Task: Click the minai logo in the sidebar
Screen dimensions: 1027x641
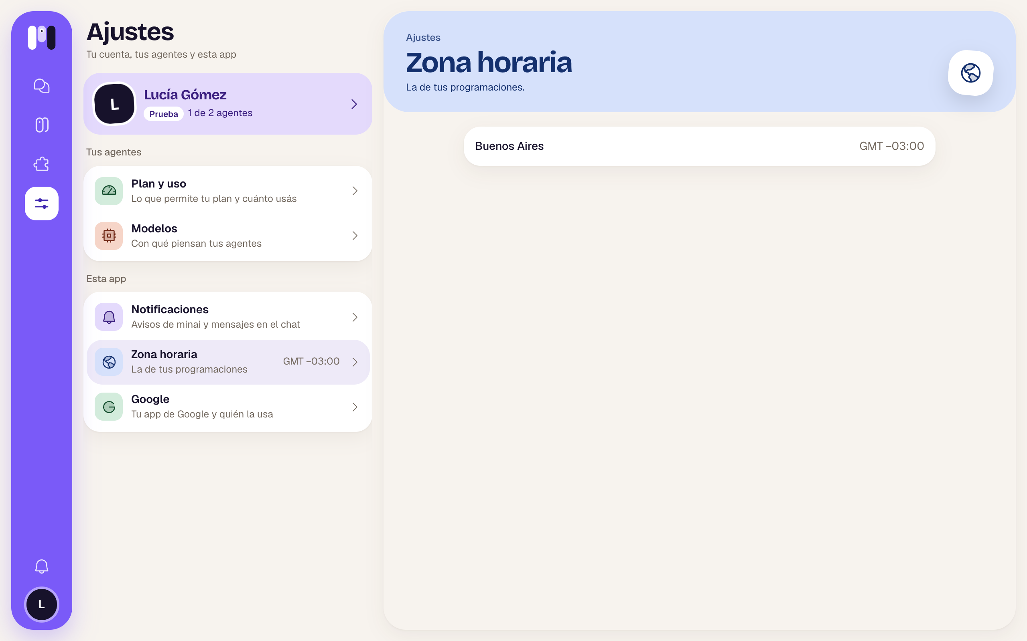Action: (x=42, y=37)
